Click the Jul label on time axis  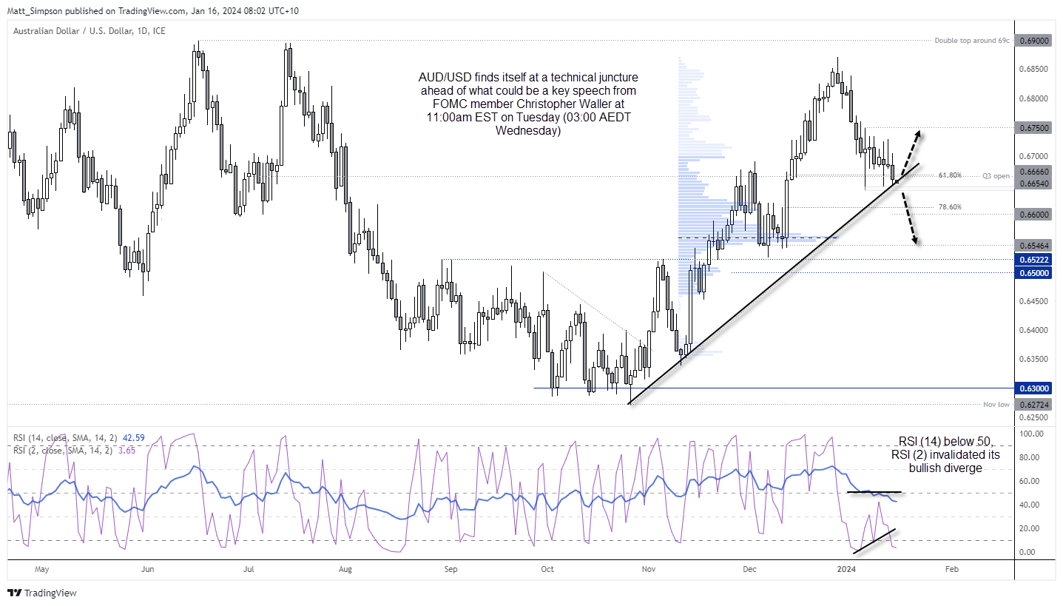249,570
